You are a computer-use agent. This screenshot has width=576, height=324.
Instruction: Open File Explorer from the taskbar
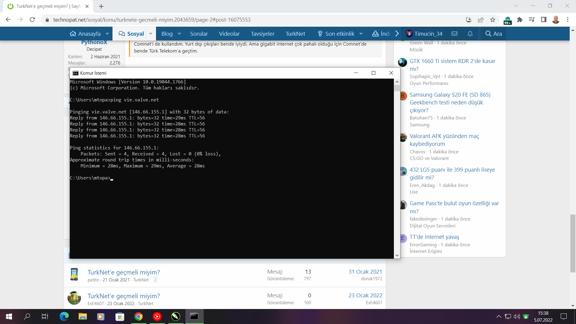[x=82, y=316]
